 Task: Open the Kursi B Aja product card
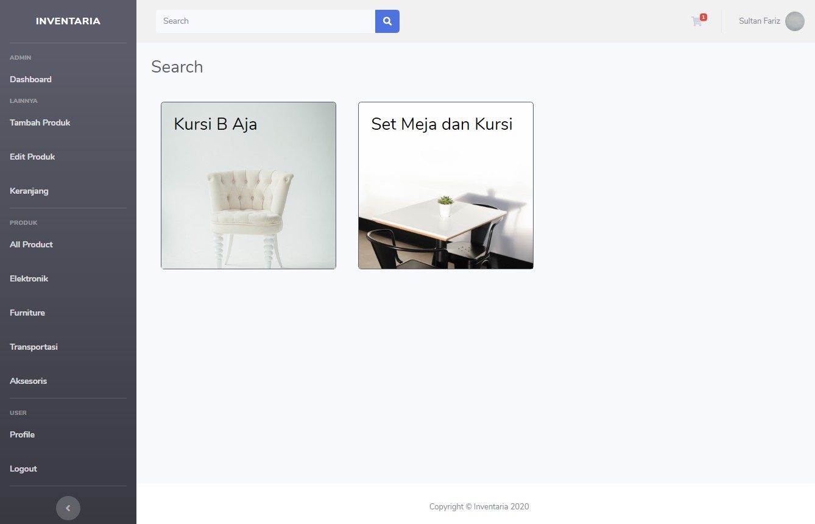[248, 185]
